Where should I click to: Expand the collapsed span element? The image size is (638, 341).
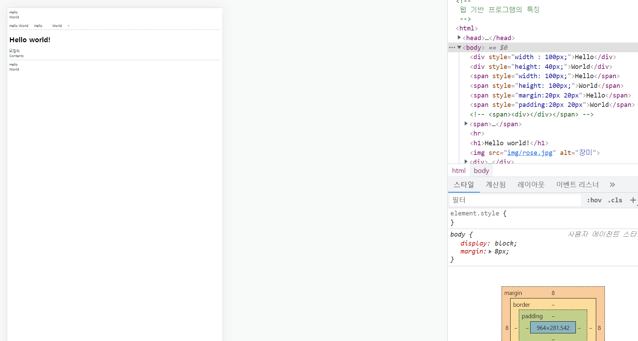click(466, 123)
